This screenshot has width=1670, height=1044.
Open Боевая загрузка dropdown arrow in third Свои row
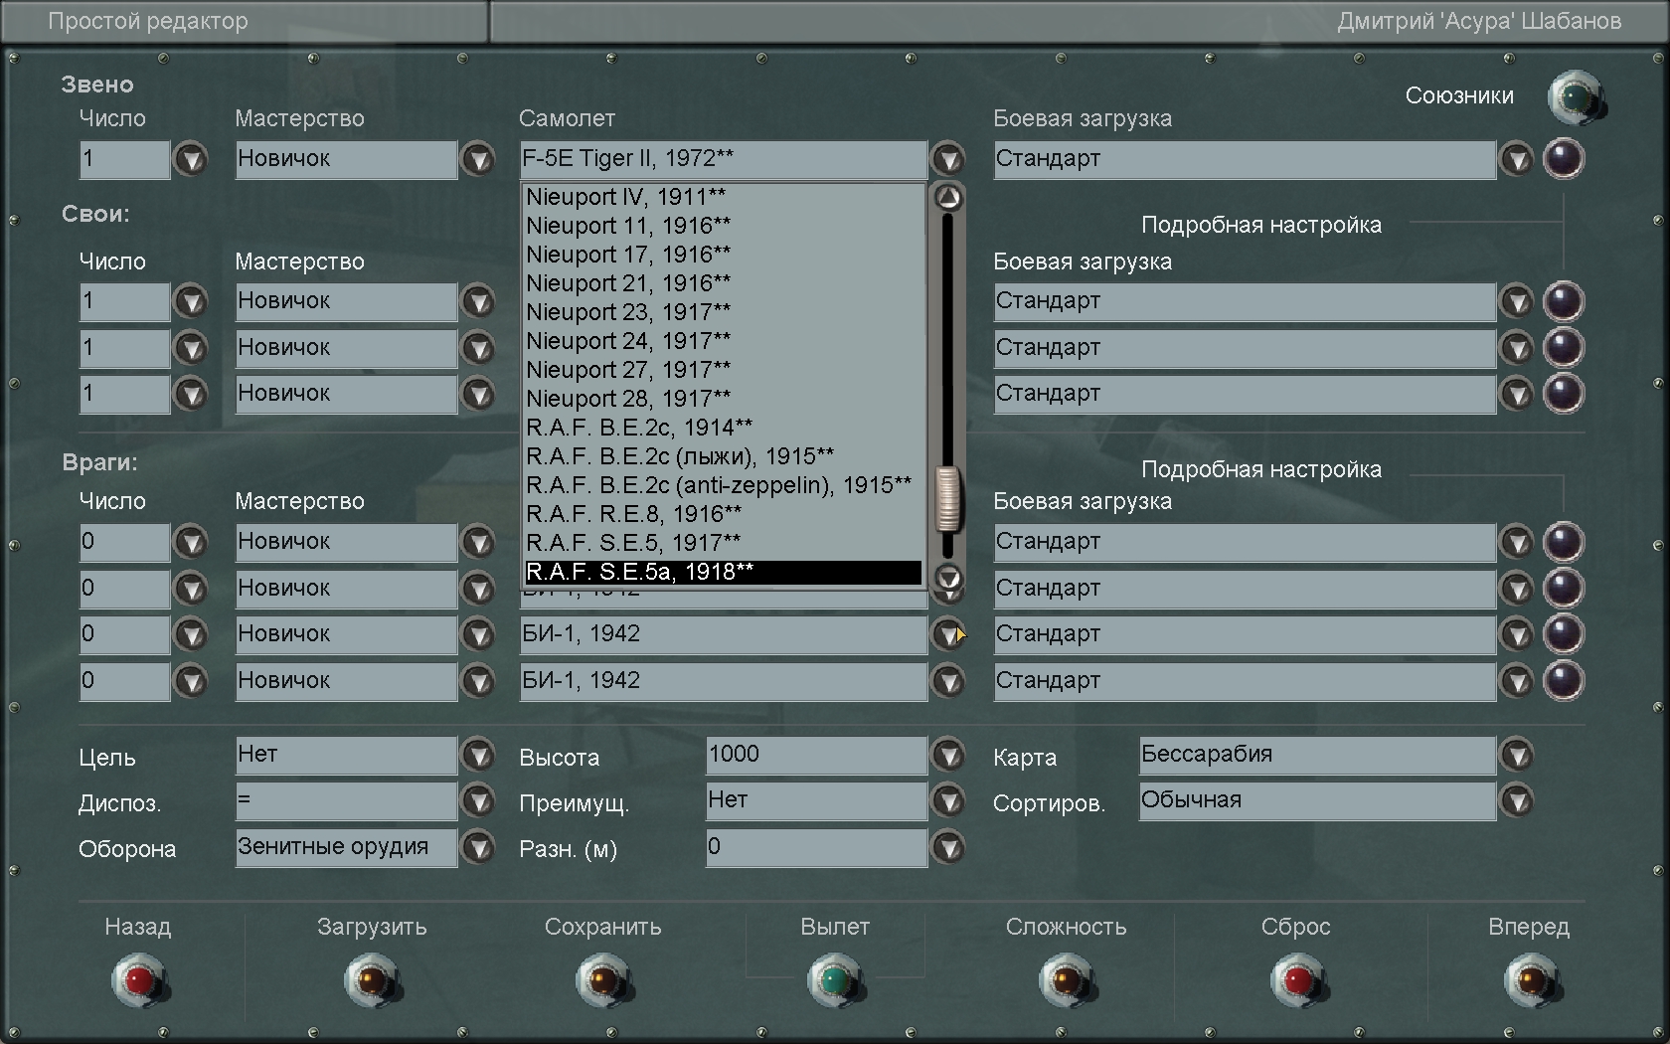pyautogui.click(x=1517, y=394)
